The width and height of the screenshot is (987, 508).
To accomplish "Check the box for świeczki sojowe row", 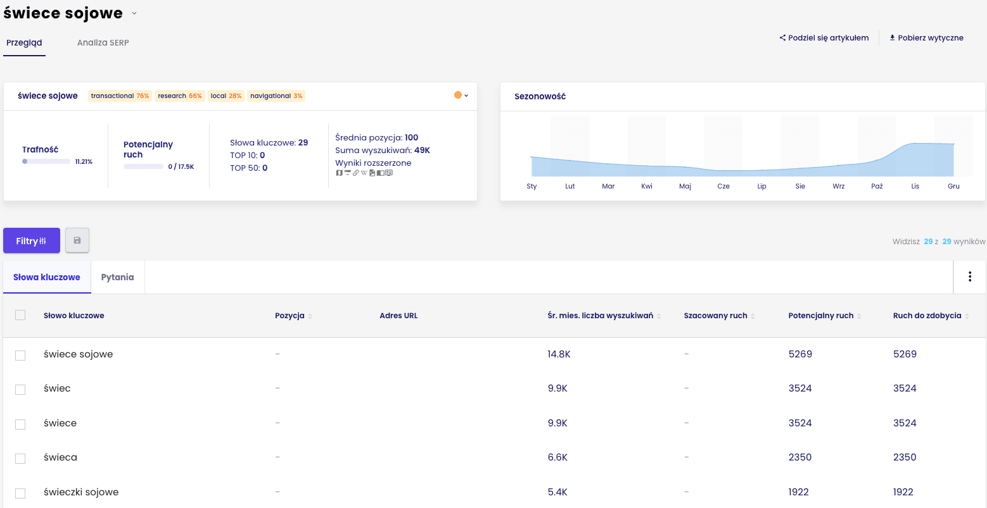I will click(20, 493).
